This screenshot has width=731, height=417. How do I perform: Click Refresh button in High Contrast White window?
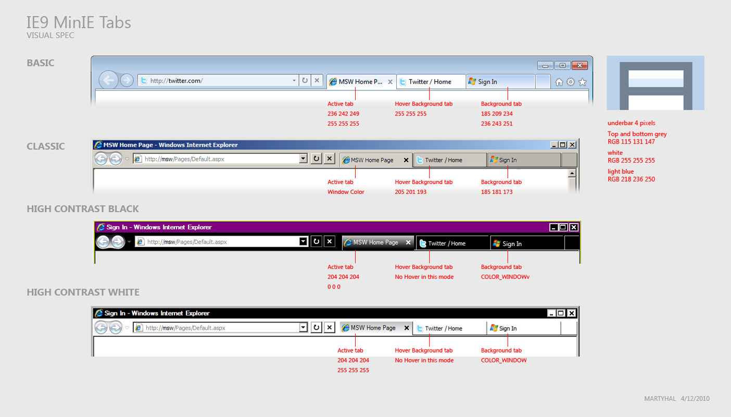(316, 328)
